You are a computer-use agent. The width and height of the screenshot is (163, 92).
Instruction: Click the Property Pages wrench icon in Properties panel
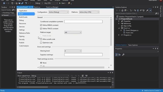click(x=123, y=55)
